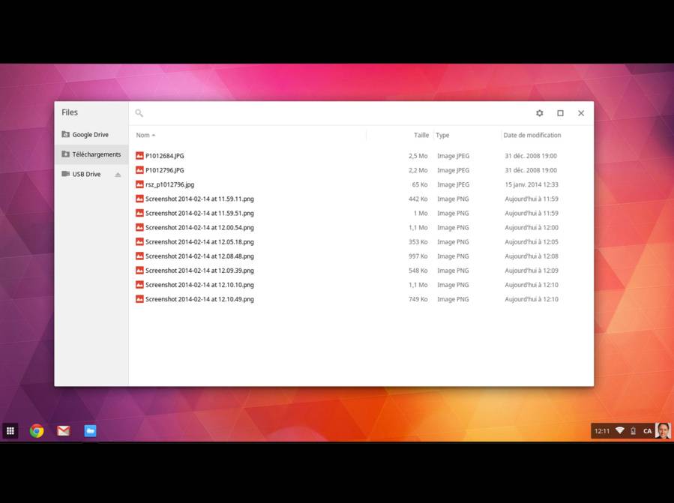
Task: Open Gmail from the shelf
Action: coord(64,431)
